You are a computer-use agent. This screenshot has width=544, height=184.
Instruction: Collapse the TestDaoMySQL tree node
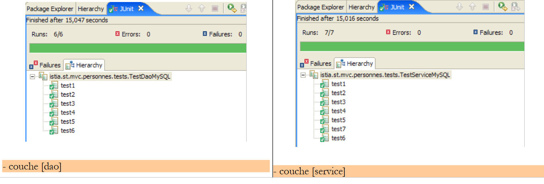tap(32, 76)
